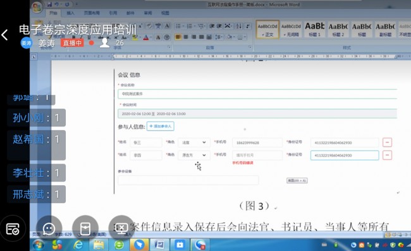Tap the screen-share cancel icon in the overlay
Screen dimensions: 411x251
(121, 228)
